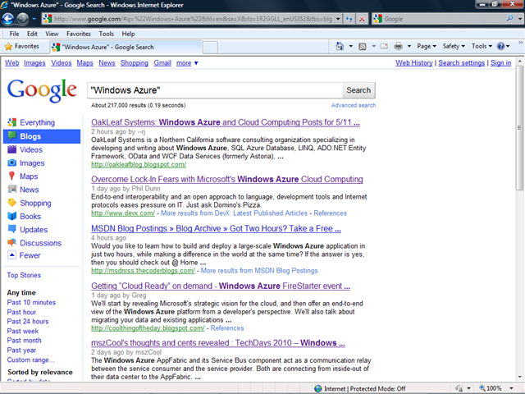Select the News filter in the sidebar
This screenshot has height=394, width=525.
(30, 190)
